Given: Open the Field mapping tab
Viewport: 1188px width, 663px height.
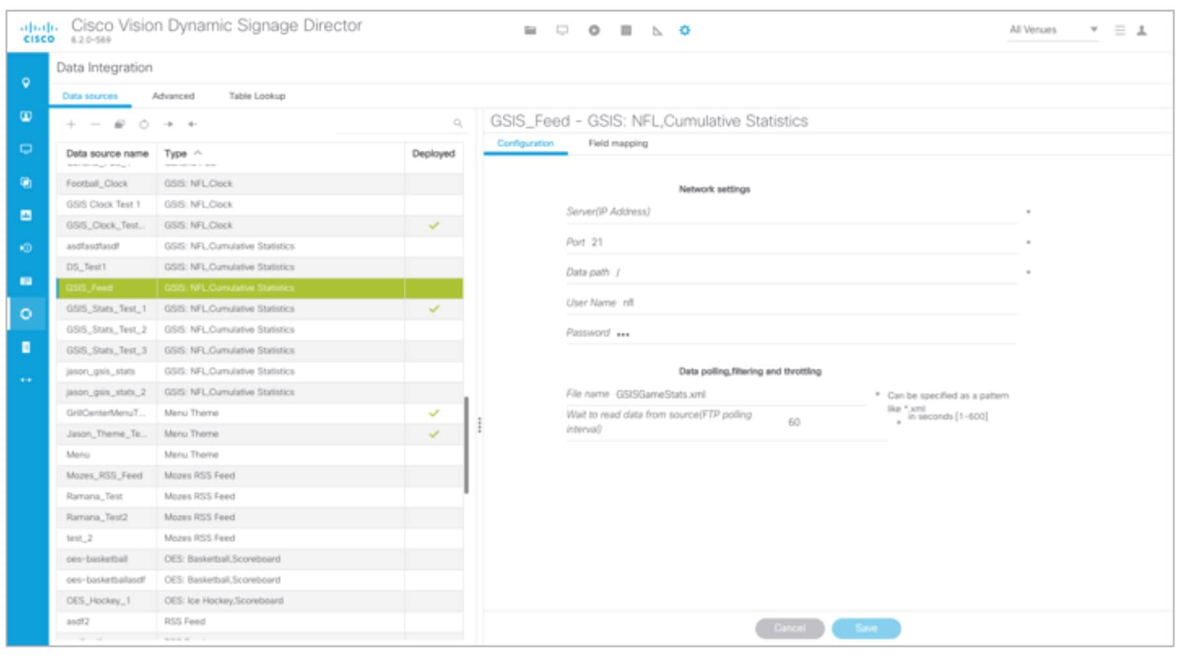Looking at the screenshot, I should (618, 143).
